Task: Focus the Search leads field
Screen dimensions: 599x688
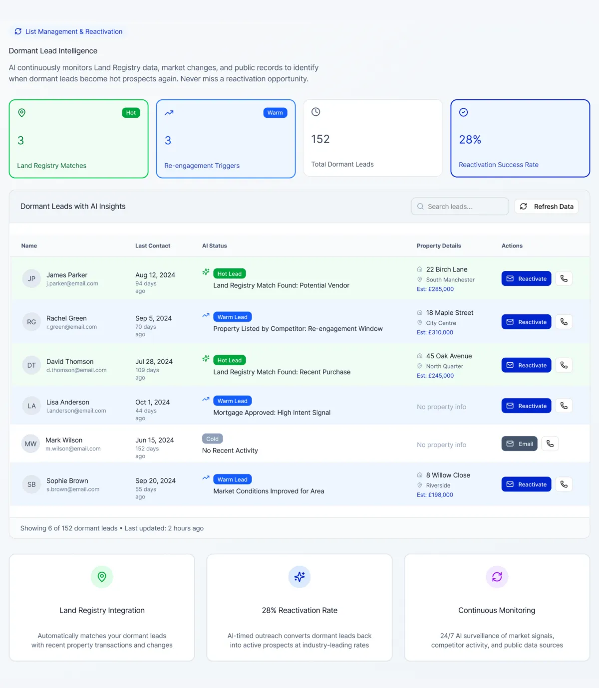Action: tap(460, 207)
